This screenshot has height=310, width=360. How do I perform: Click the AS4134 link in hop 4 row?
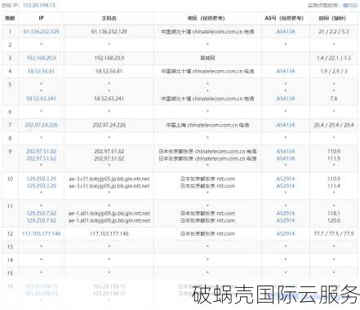[x=286, y=71]
